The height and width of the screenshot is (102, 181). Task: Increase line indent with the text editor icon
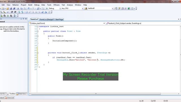coord(15,12)
